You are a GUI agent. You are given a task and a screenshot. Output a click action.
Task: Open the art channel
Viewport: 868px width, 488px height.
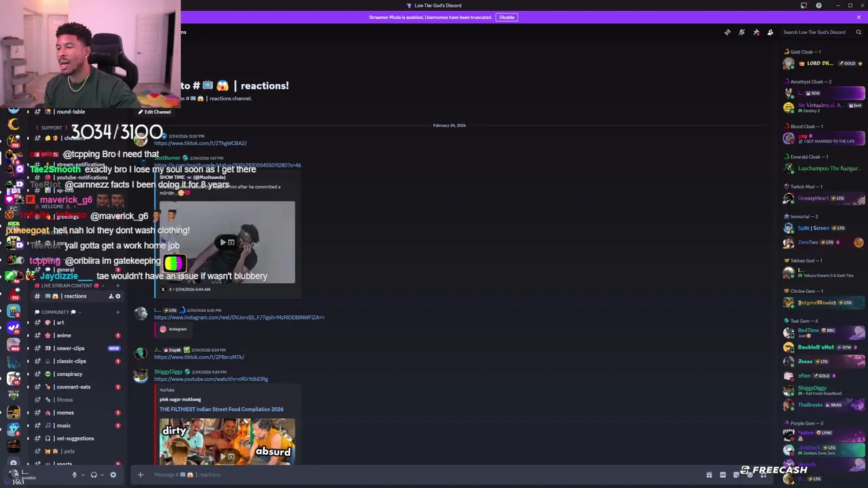pos(78,323)
